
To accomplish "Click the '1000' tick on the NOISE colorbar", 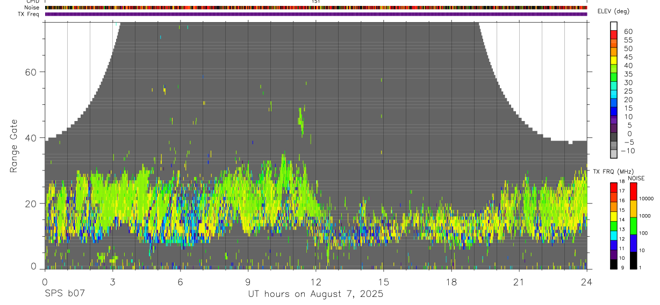I will (x=645, y=216).
